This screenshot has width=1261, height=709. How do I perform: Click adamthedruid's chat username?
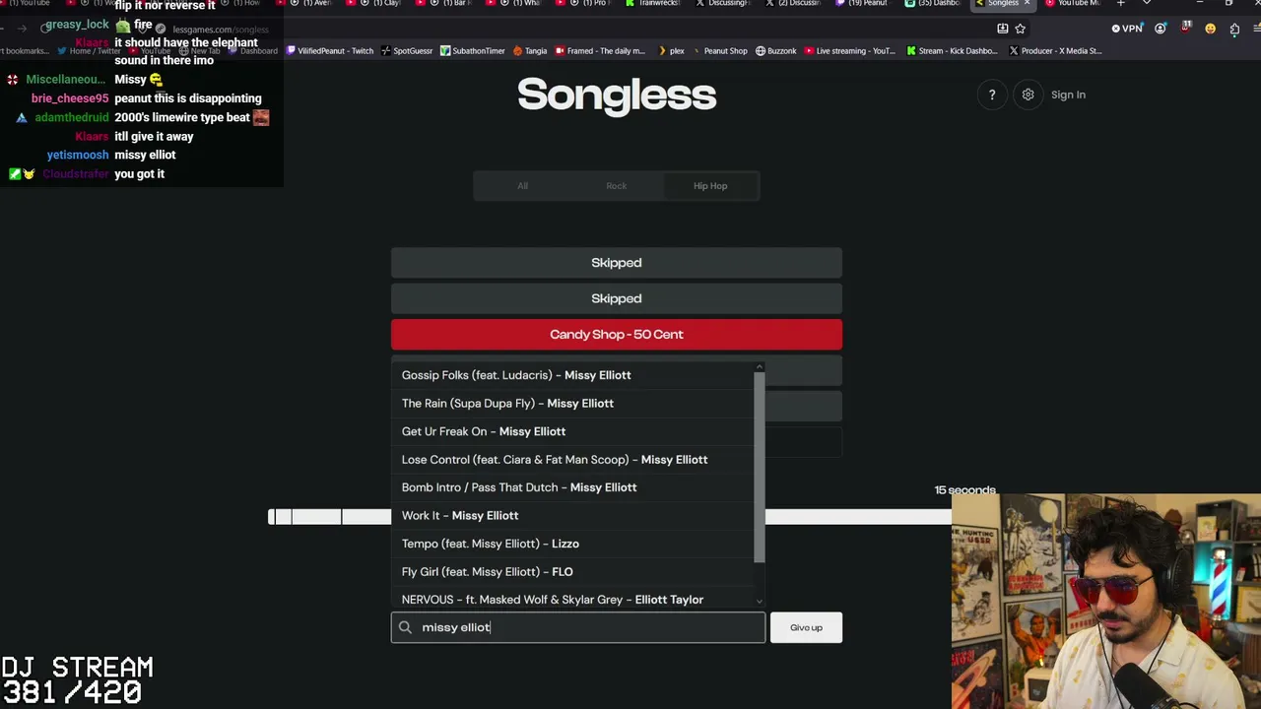(x=72, y=117)
